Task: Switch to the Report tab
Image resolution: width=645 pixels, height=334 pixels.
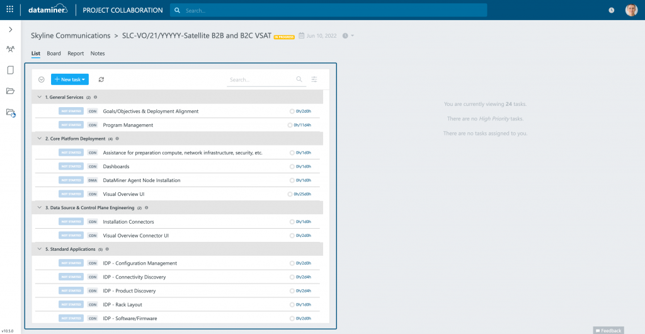Action: [x=76, y=54]
